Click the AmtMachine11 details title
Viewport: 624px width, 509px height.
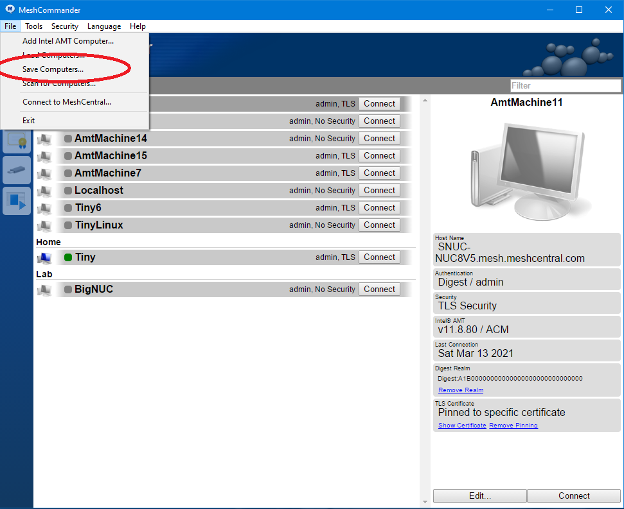point(526,103)
